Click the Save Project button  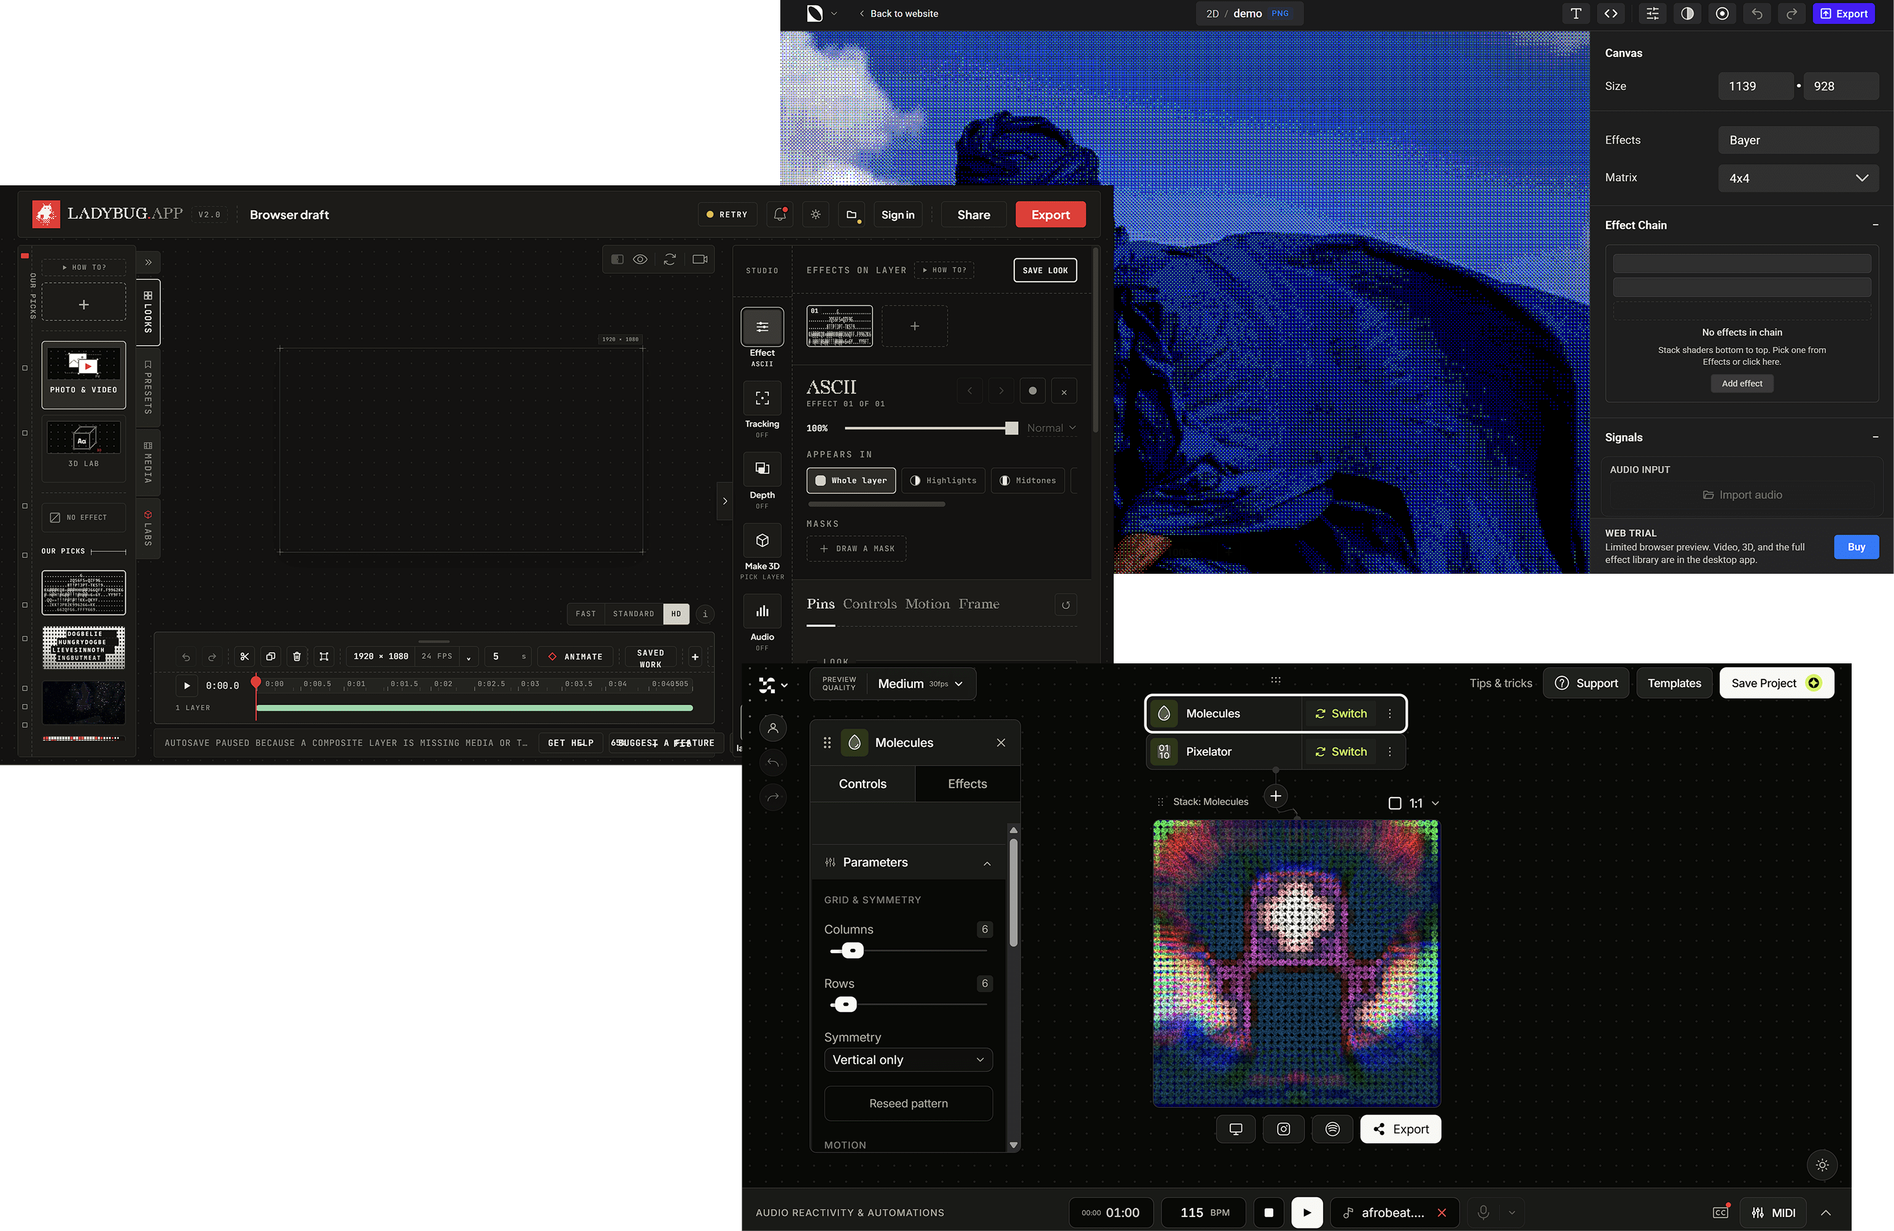[x=1776, y=683]
